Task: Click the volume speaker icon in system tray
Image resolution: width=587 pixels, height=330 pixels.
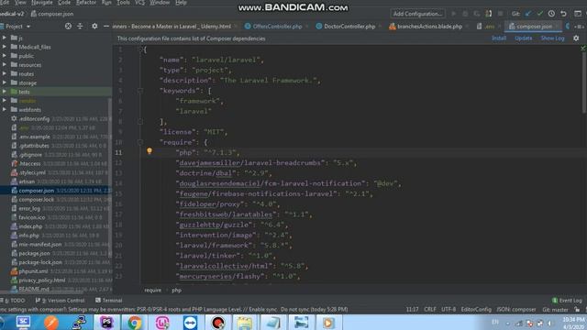Action: pos(550,323)
